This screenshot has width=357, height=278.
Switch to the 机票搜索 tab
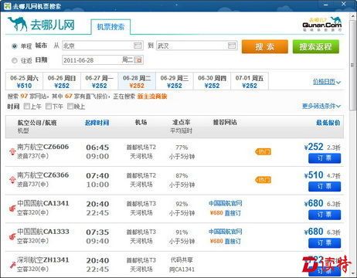(x=110, y=27)
